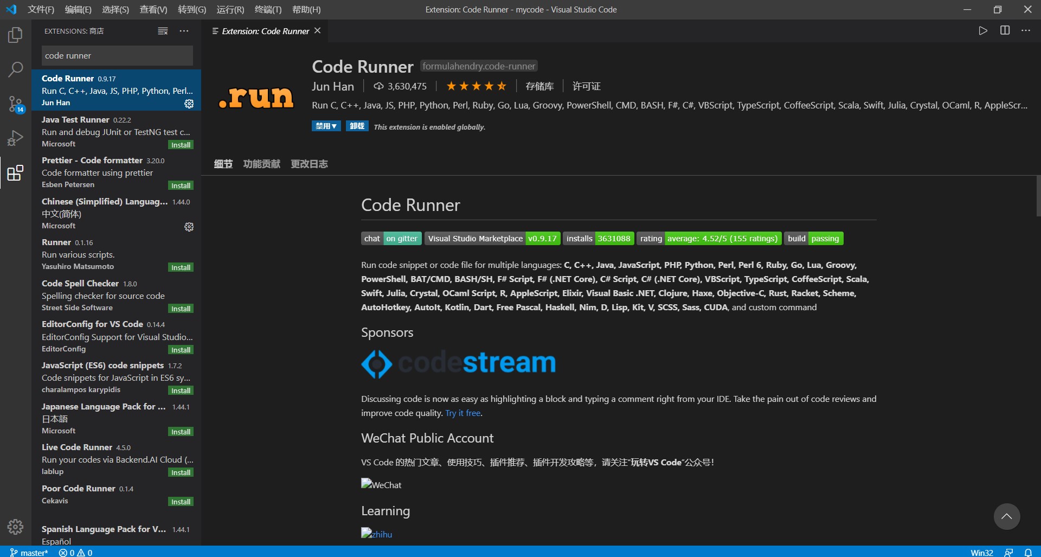Install Java Test Runner extension
The height and width of the screenshot is (557, 1041).
click(x=181, y=145)
